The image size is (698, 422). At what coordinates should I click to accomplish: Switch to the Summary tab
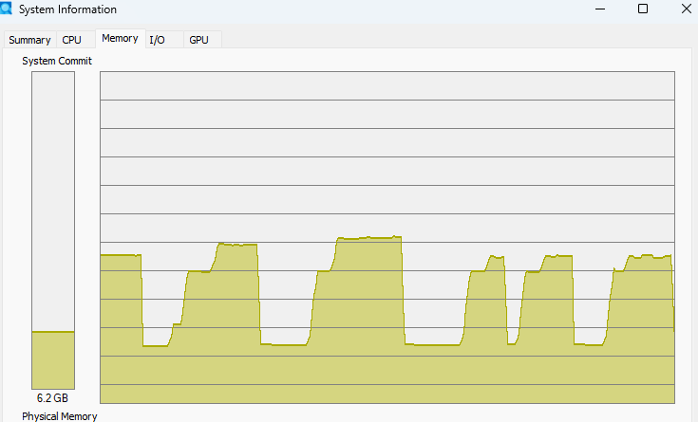(x=29, y=40)
